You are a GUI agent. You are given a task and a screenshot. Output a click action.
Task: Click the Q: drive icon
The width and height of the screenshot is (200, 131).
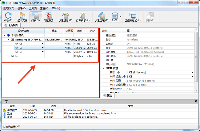[13, 56]
